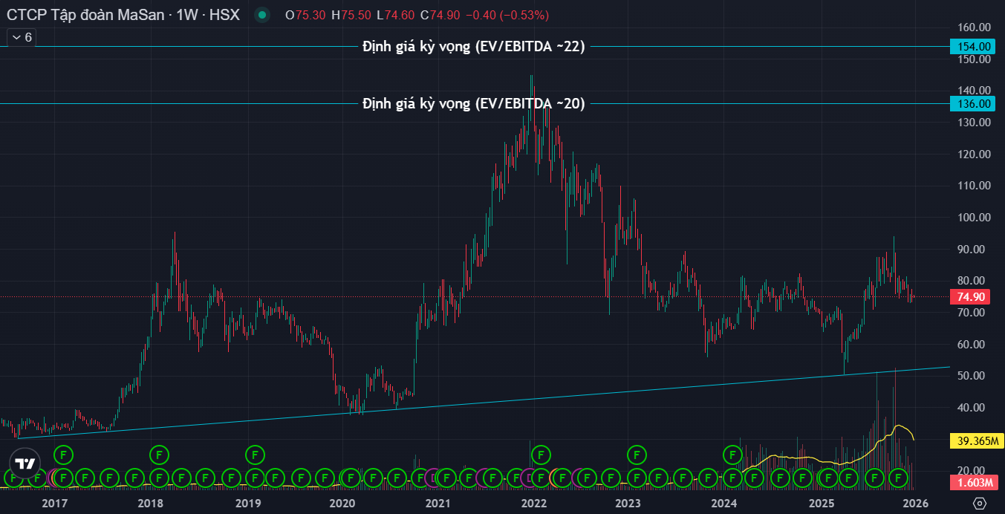
Task: Click the TradingView logo icon
Action: tap(25, 464)
